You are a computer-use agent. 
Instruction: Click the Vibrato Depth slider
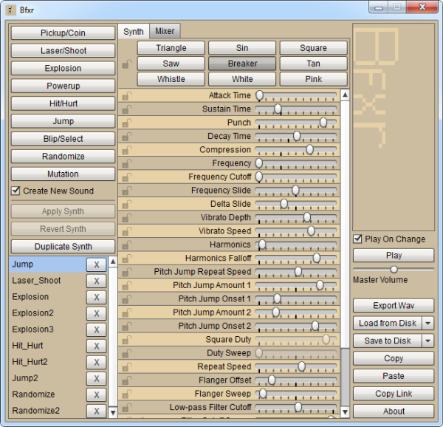coord(296,218)
